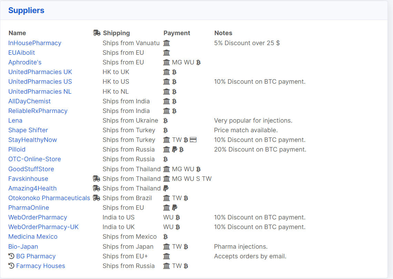Click the Notes column header

pyautogui.click(x=223, y=33)
